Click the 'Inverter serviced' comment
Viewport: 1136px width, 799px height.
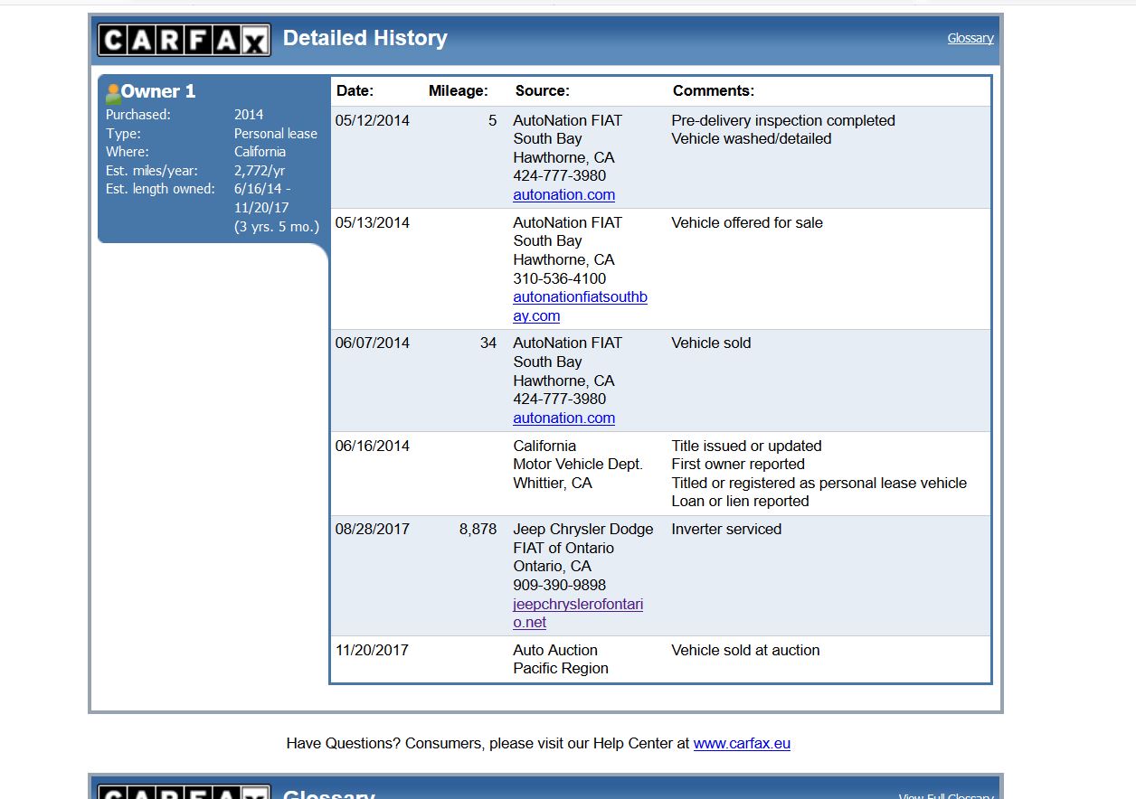(x=725, y=529)
